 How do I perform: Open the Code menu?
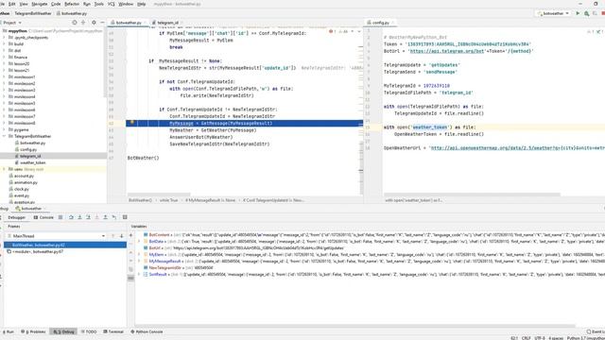56,4
